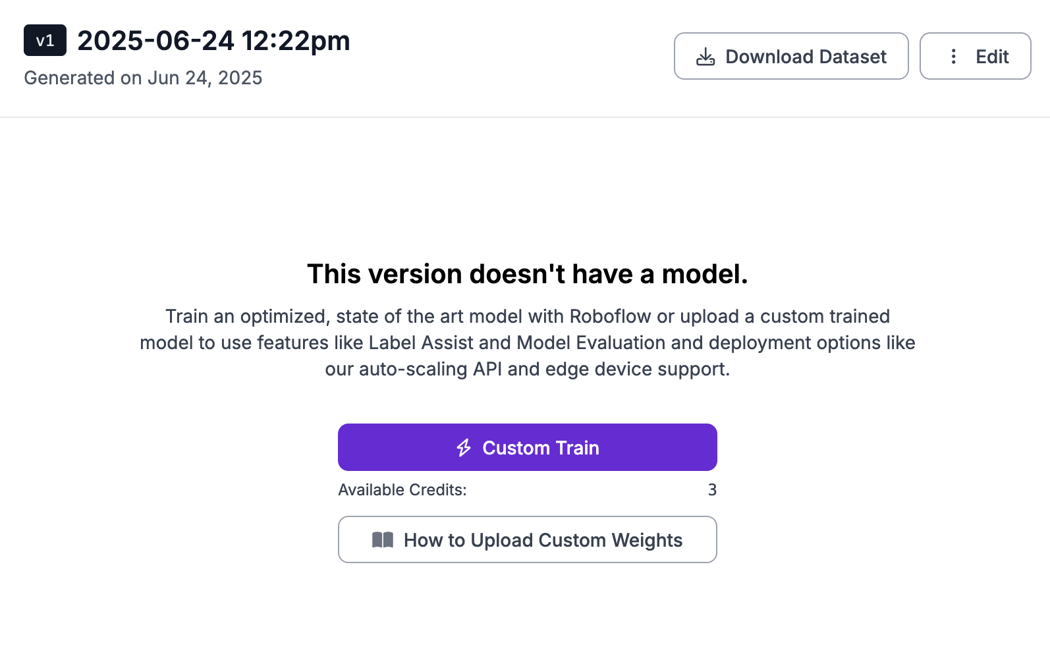Click the Generated on Jun 24, 2025 text
Screen dimensions: 1050x660
click(x=143, y=78)
